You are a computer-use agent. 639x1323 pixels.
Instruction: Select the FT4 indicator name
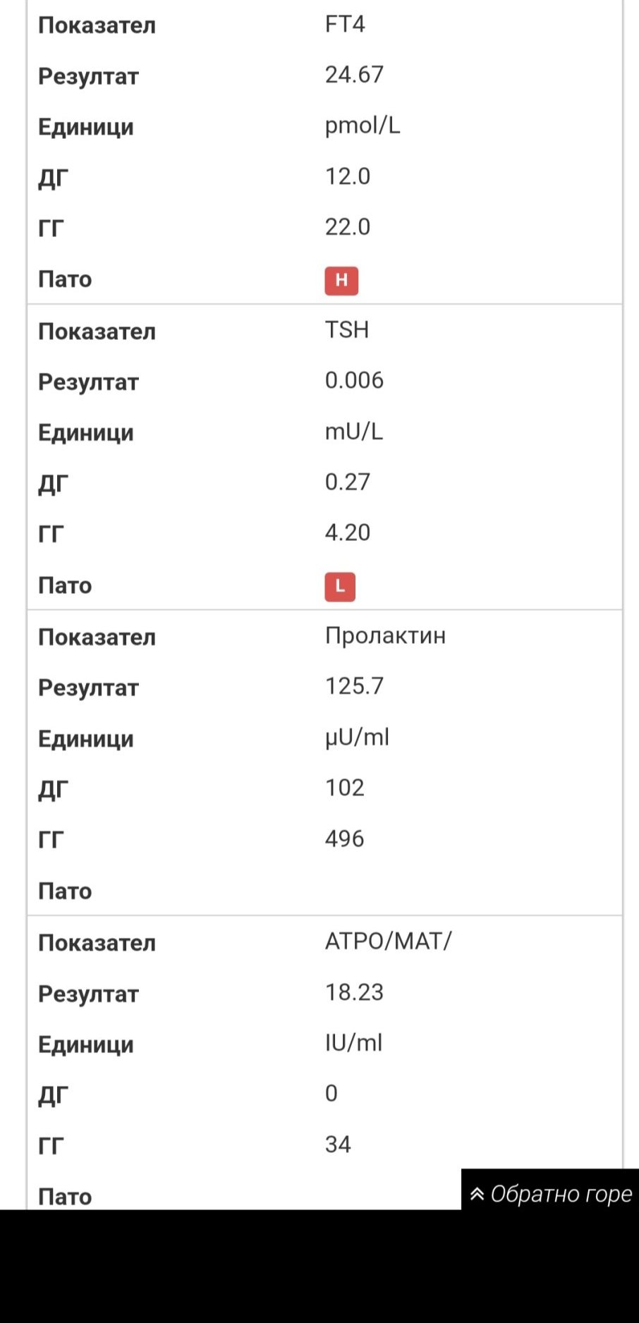345,25
